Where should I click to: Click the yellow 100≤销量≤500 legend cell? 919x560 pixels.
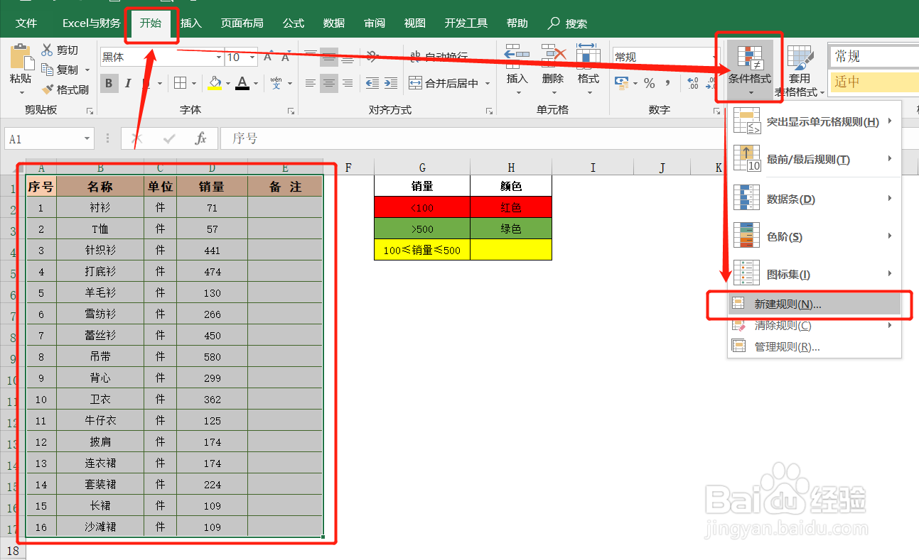pyautogui.click(x=422, y=251)
